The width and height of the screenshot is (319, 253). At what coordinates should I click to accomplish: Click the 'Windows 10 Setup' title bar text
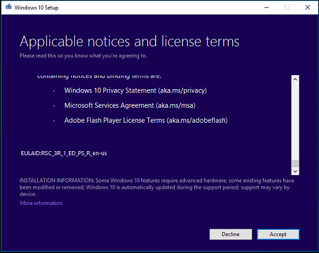click(36, 8)
